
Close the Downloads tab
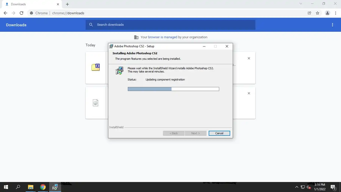click(x=58, y=4)
